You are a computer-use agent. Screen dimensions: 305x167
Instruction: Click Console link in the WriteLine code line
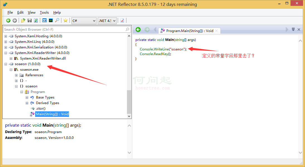pos(146,49)
